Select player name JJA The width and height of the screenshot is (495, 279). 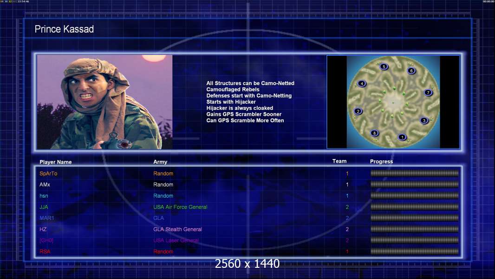pyautogui.click(x=44, y=207)
